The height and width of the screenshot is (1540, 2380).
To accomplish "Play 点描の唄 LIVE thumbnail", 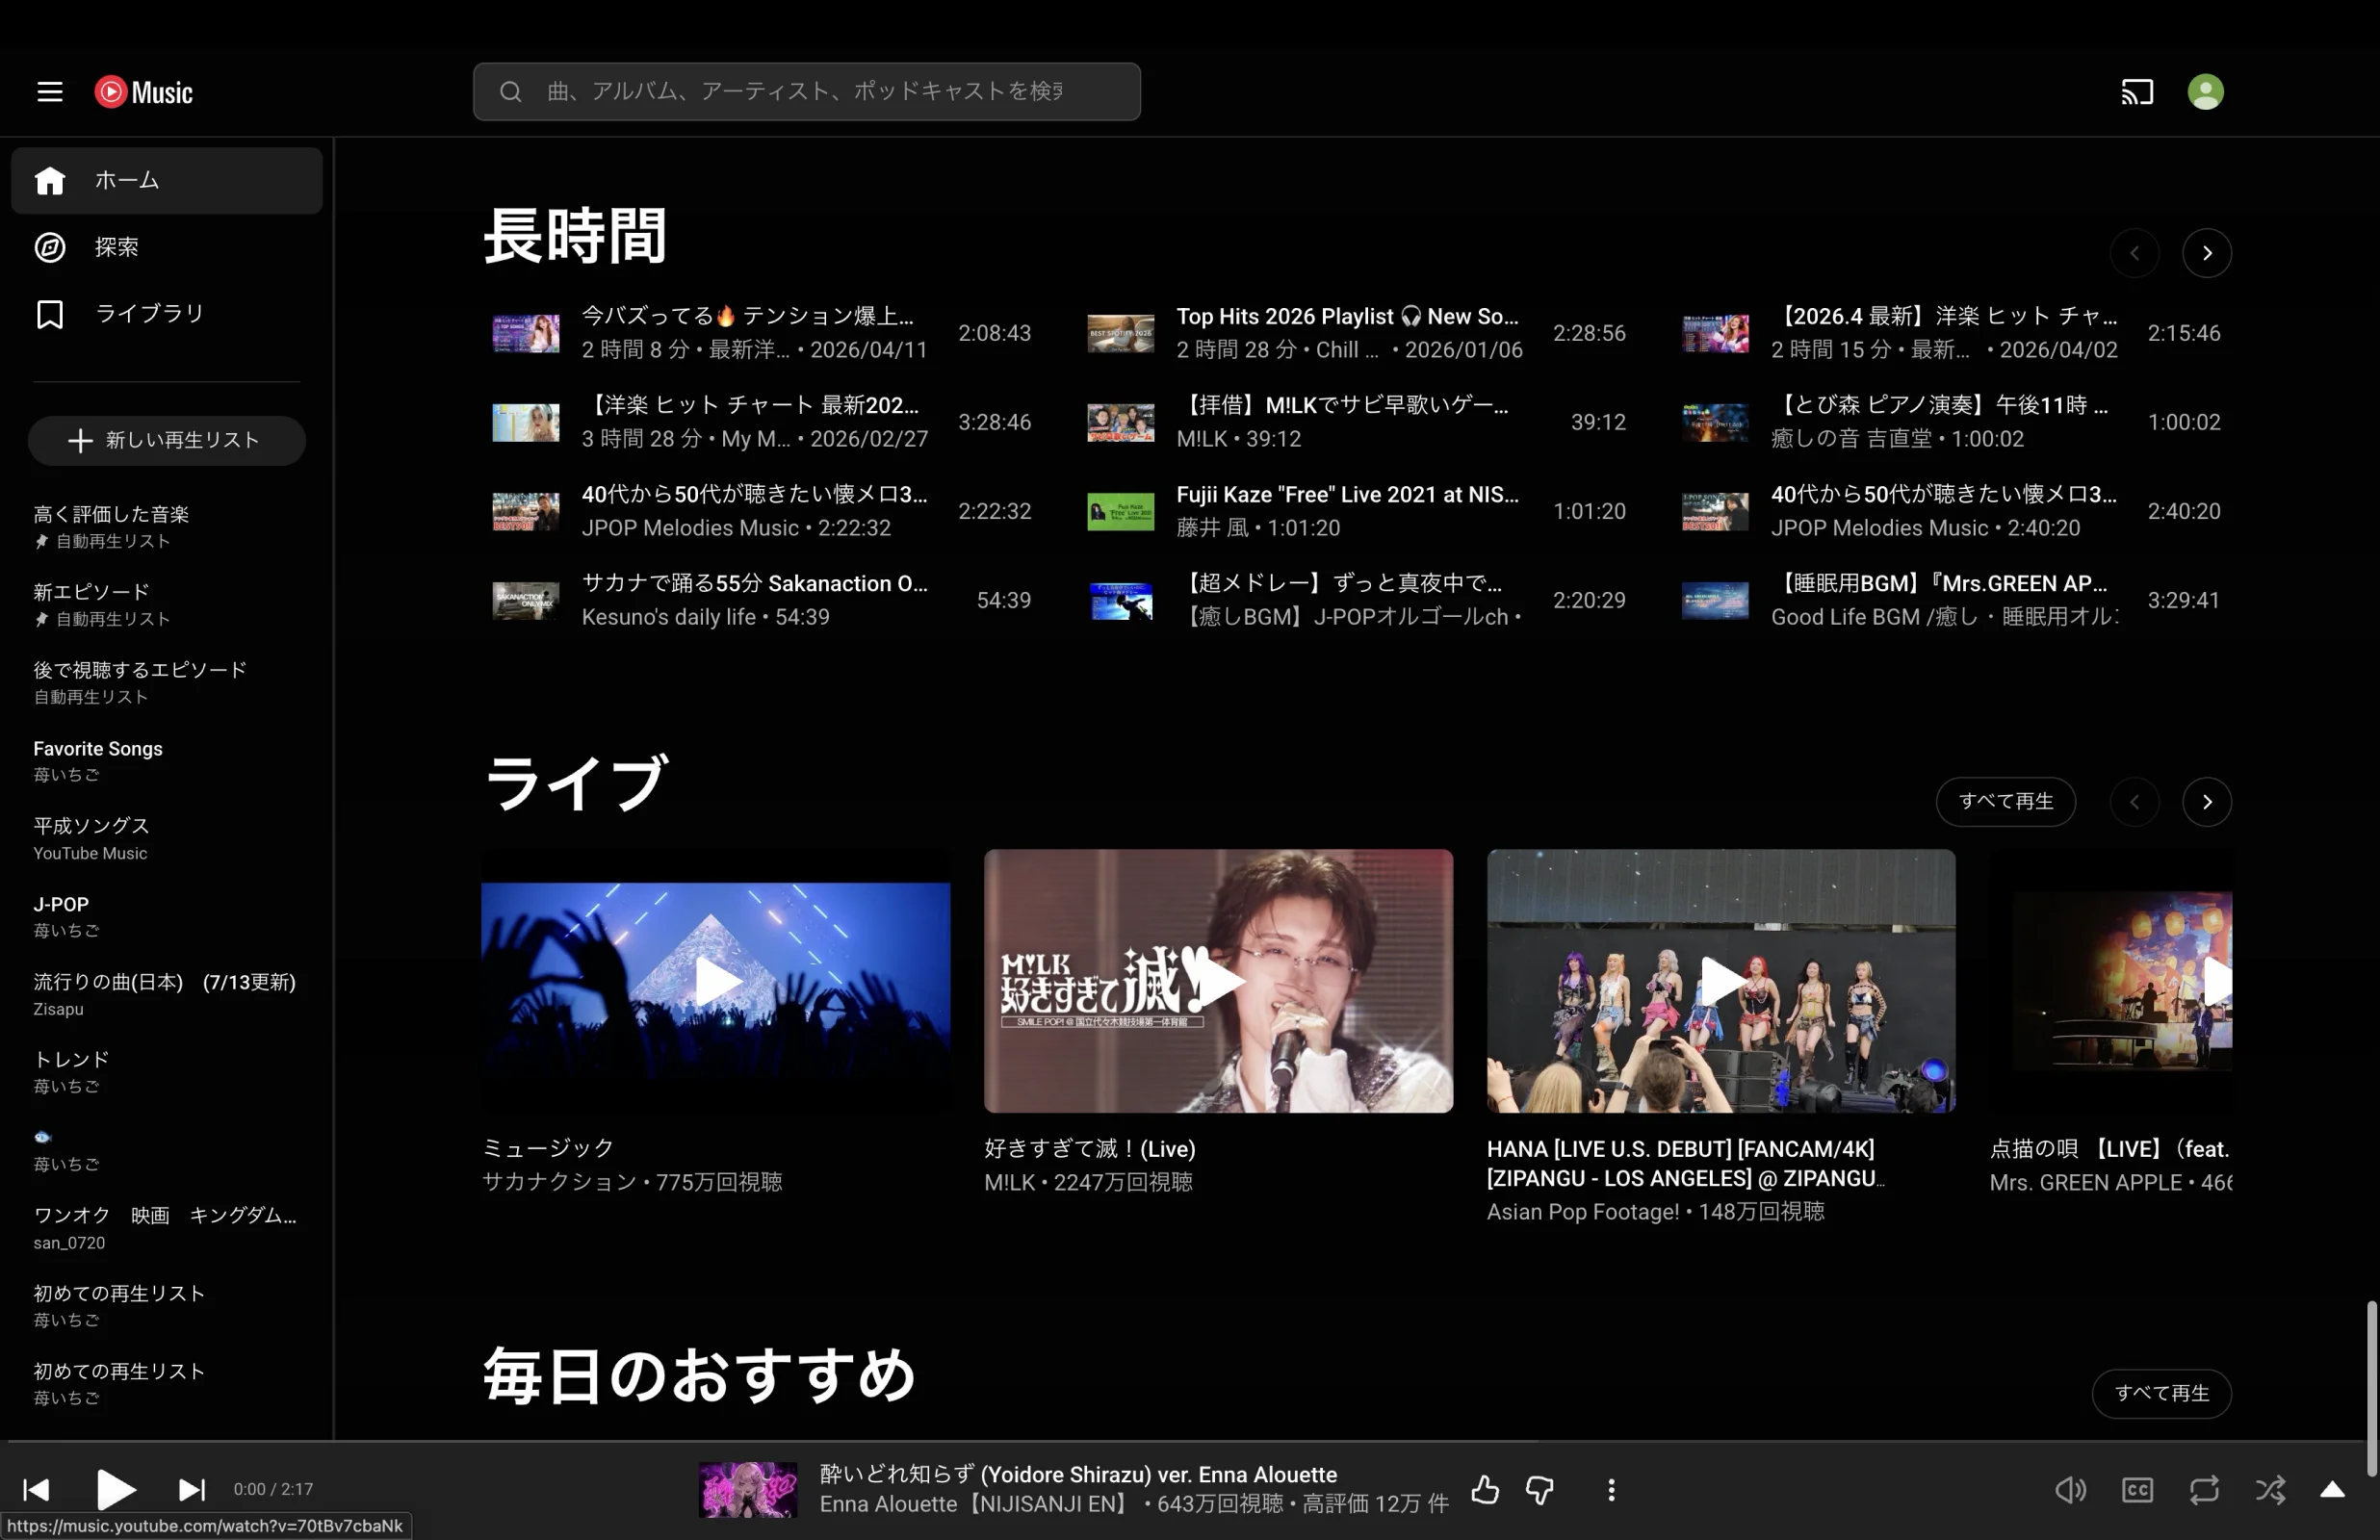I will click(x=2111, y=981).
